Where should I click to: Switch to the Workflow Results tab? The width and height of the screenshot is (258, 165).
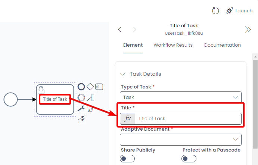[173, 45]
